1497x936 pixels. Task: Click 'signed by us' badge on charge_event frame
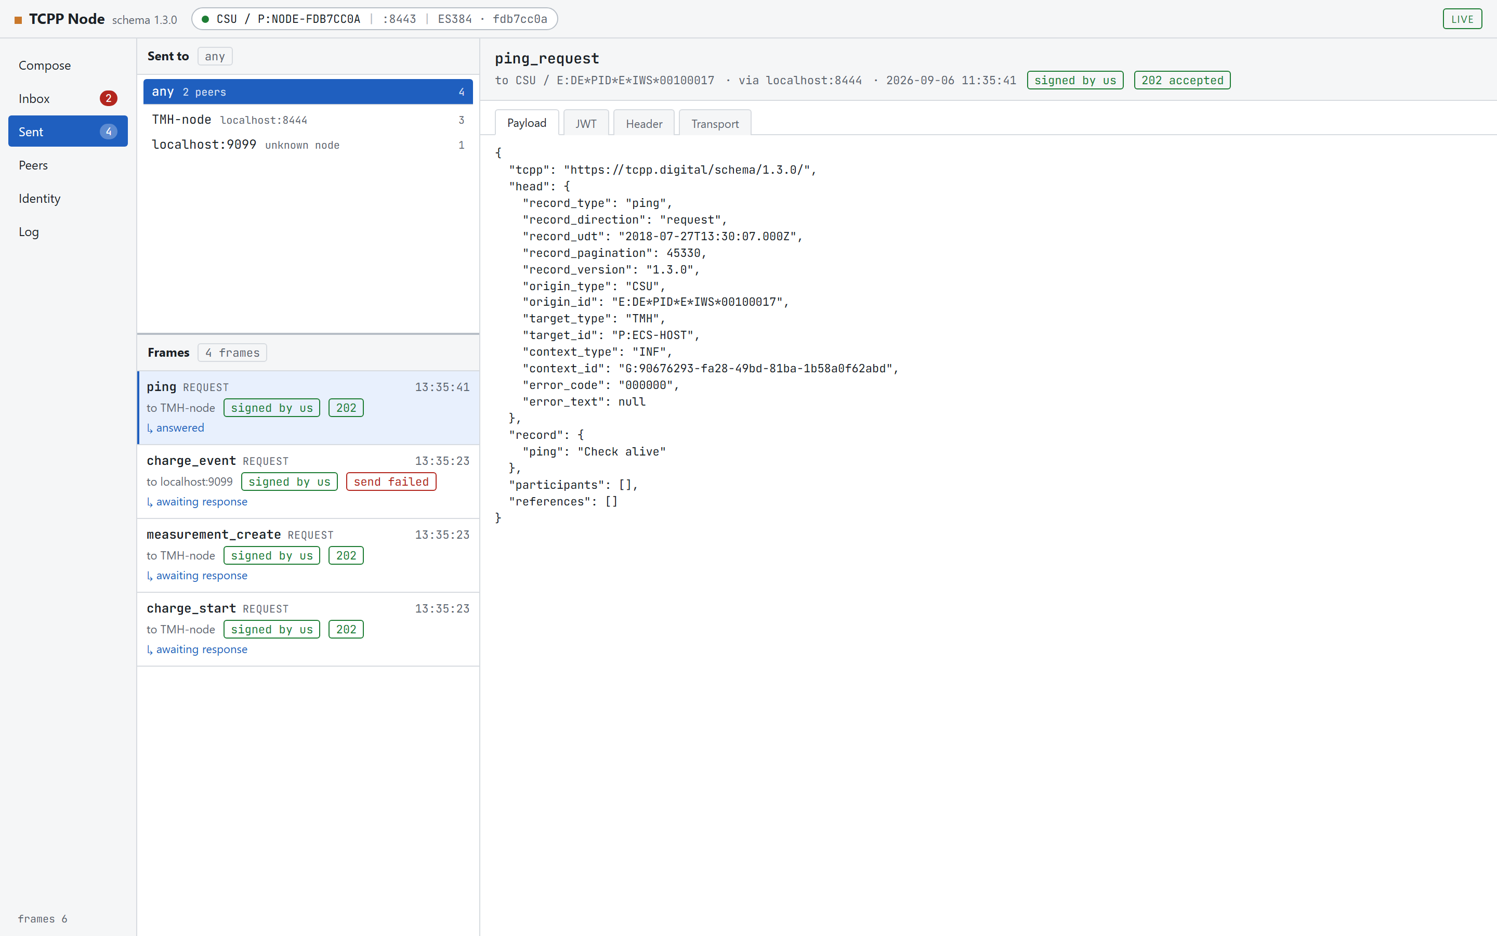[289, 482]
